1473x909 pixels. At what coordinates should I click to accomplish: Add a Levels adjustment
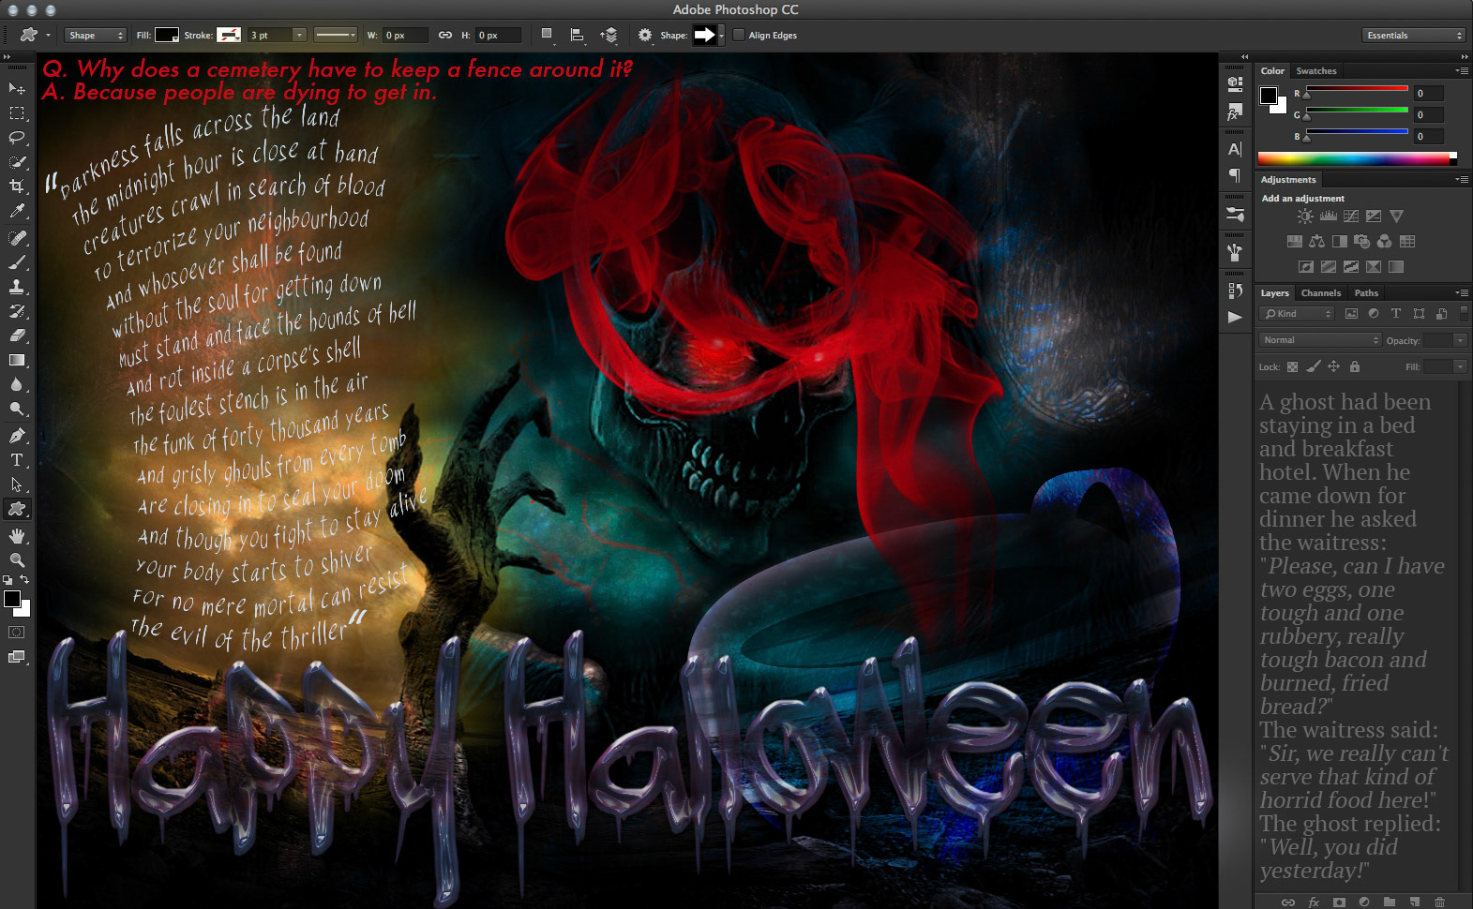coord(1329,216)
